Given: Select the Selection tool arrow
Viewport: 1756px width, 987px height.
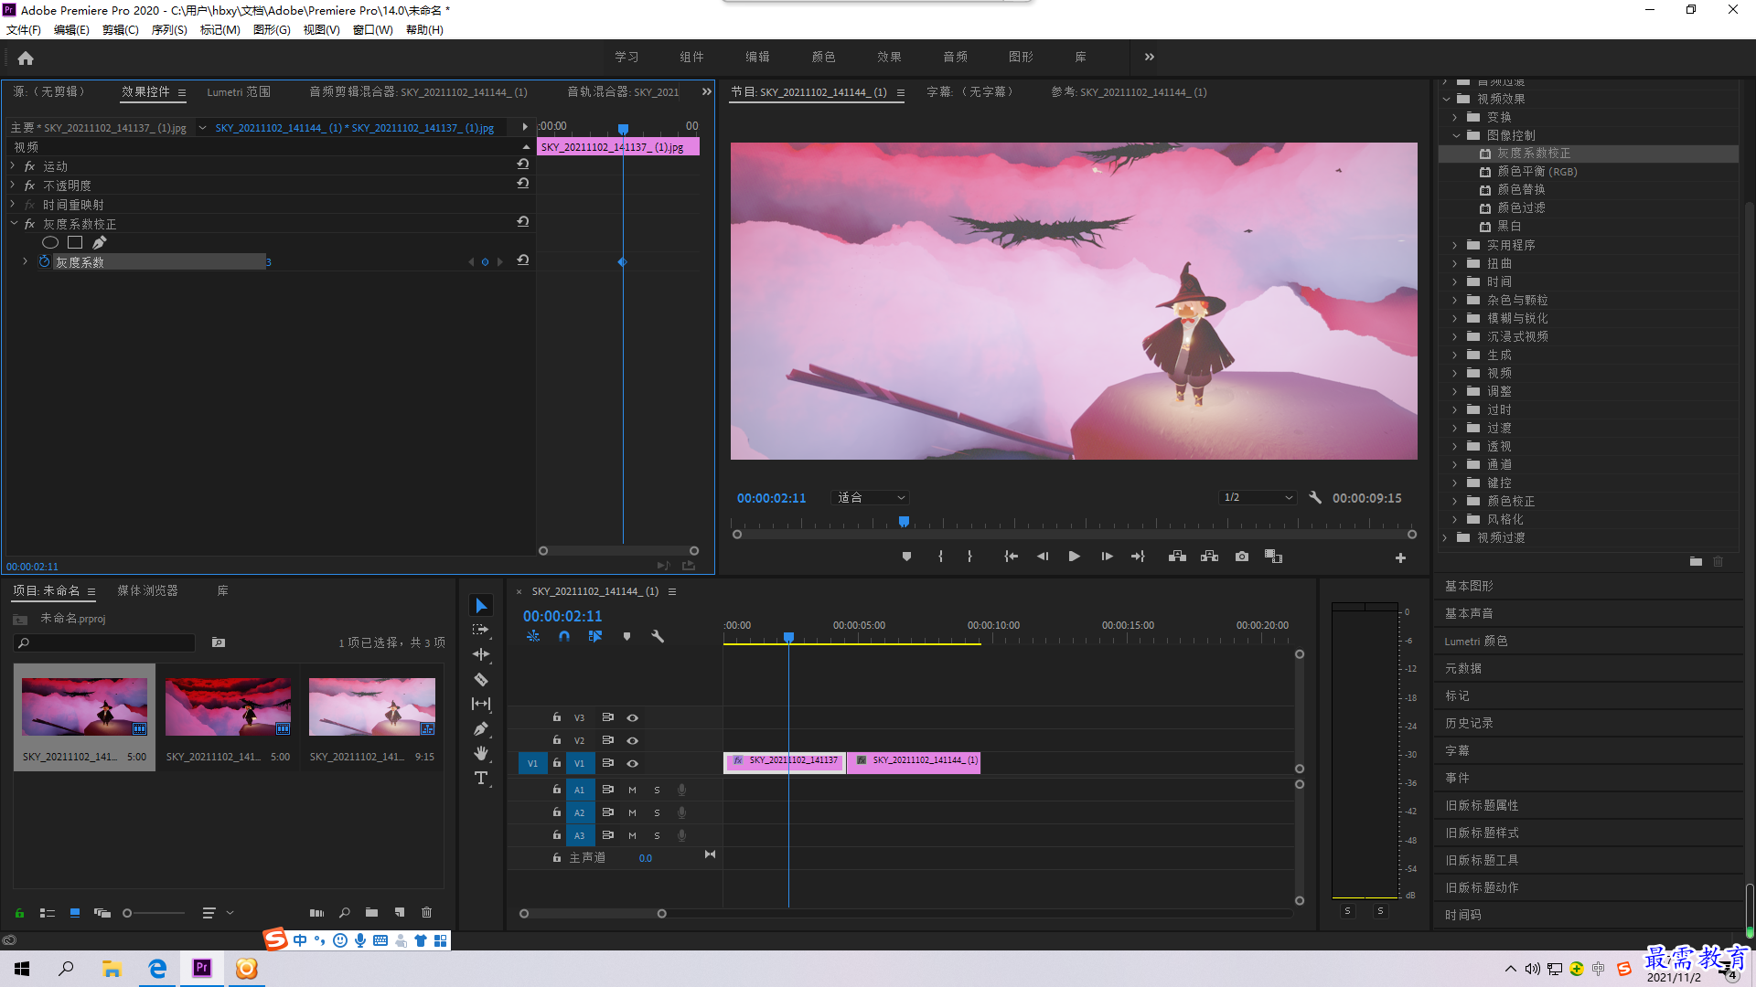Looking at the screenshot, I should [481, 606].
